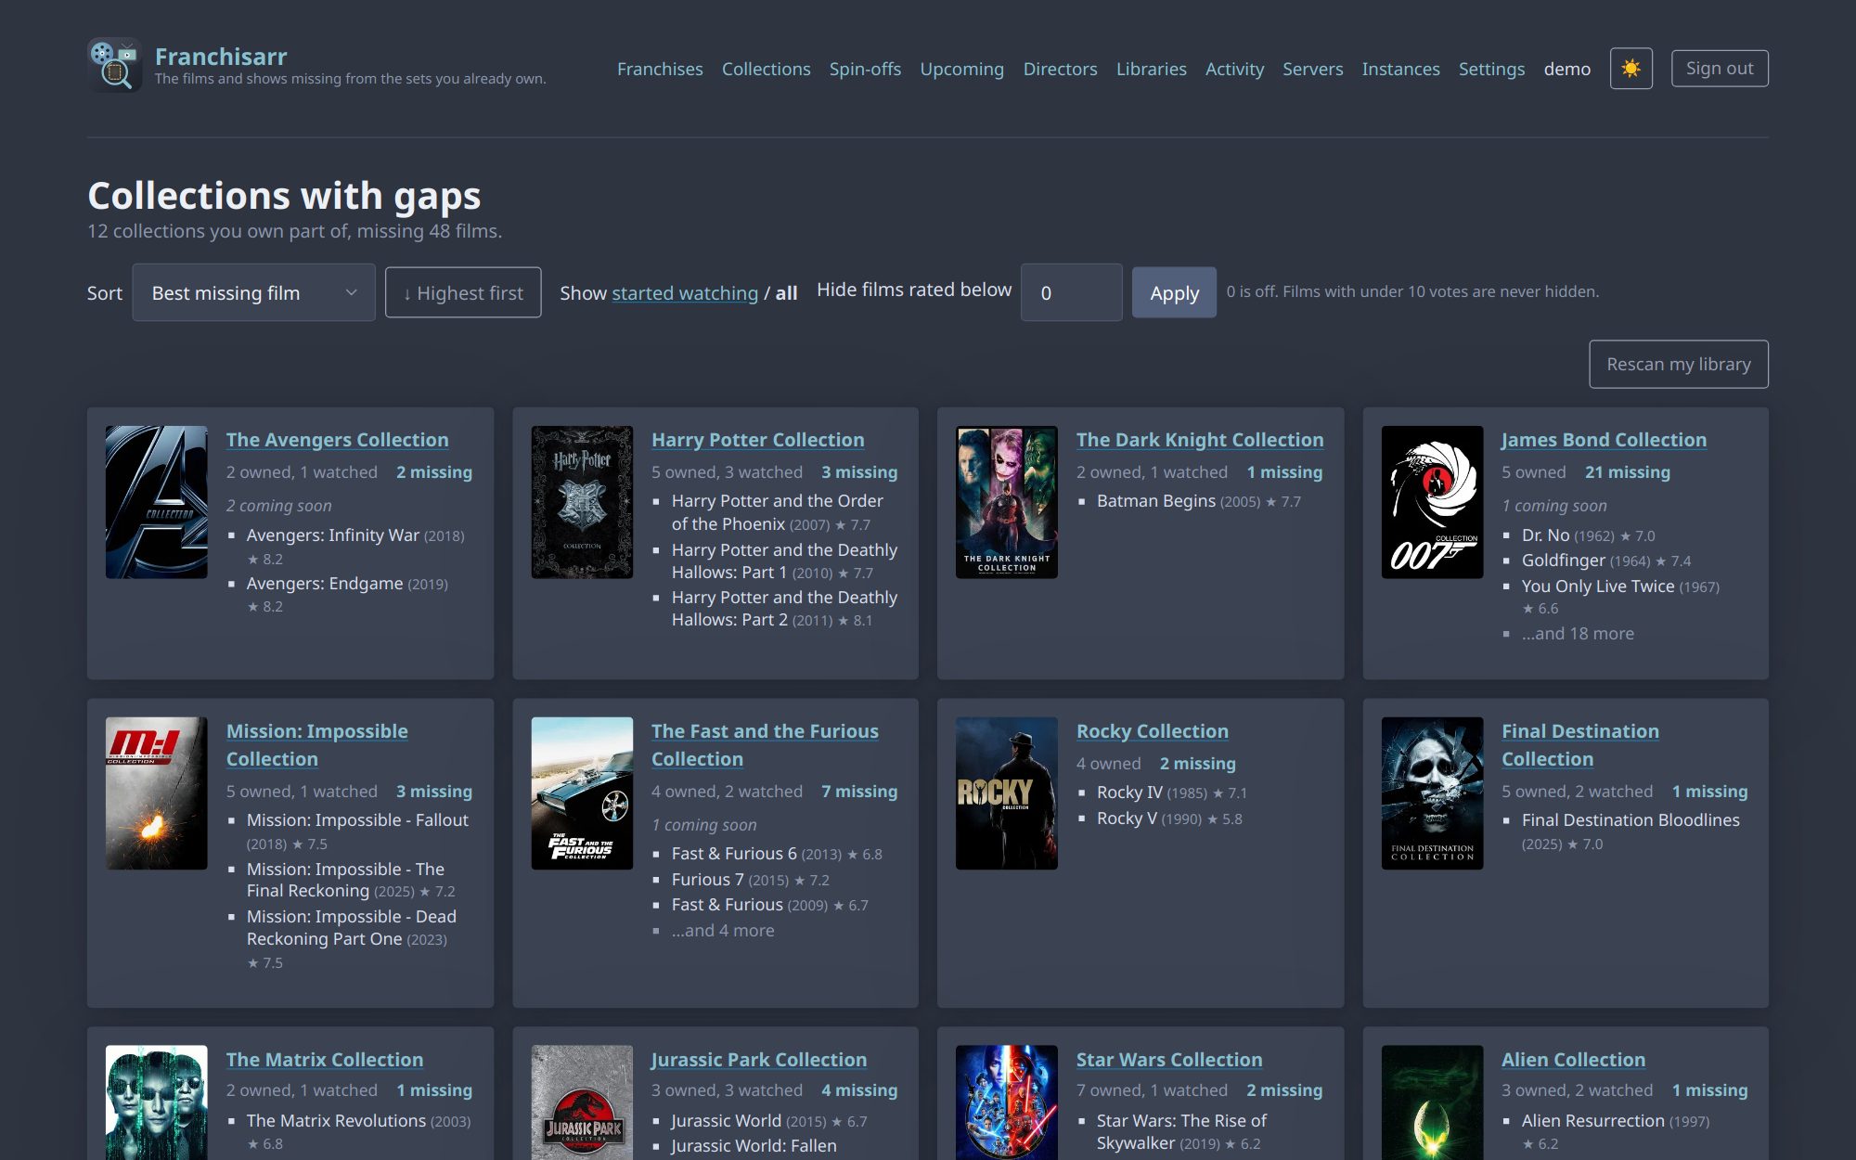The height and width of the screenshot is (1160, 1856).
Task: Open The Avengers Collection link
Action: tap(337, 440)
